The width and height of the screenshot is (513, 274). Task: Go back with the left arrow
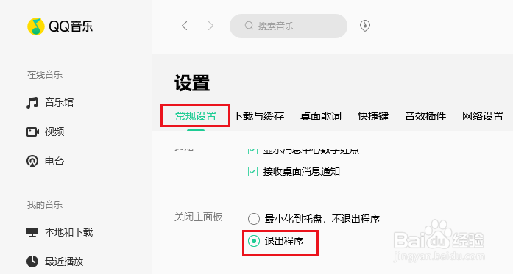tap(185, 26)
